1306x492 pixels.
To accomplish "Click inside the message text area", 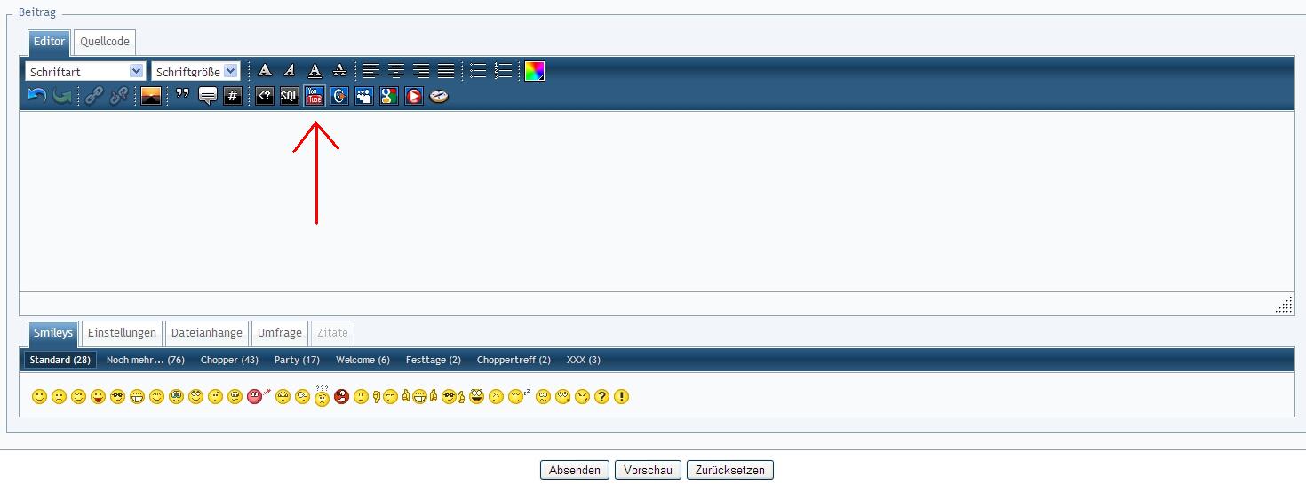I will (656, 201).
